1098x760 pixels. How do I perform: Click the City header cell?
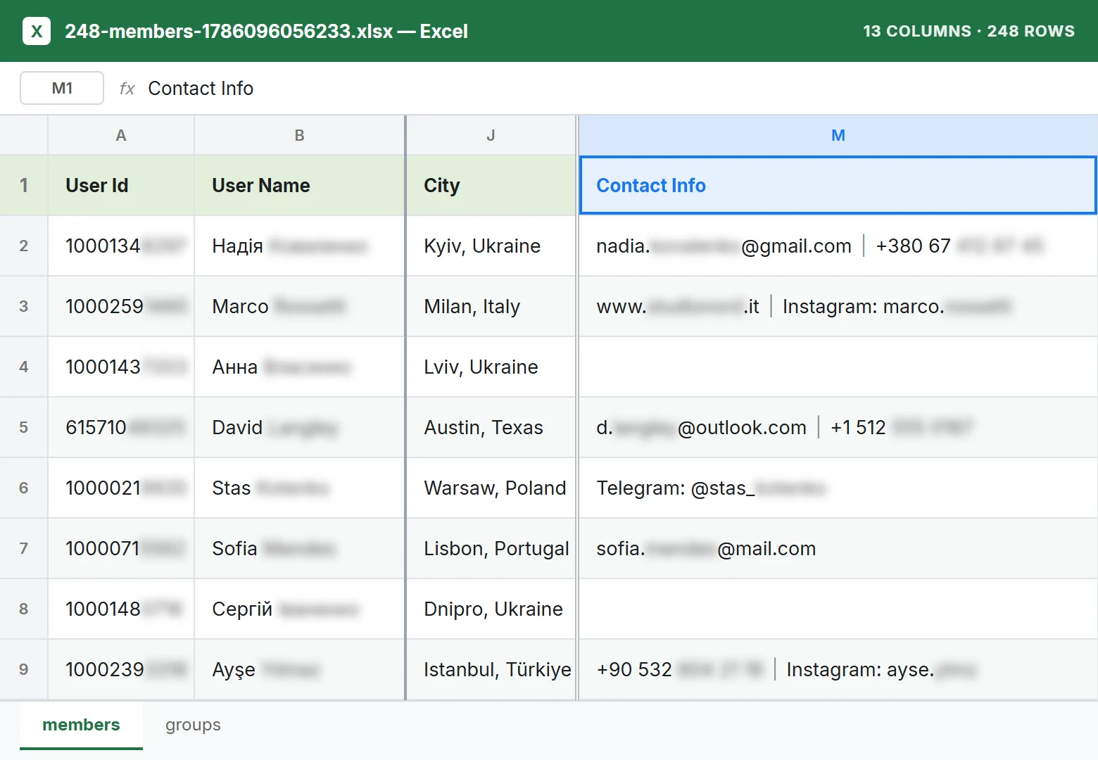[x=491, y=185]
